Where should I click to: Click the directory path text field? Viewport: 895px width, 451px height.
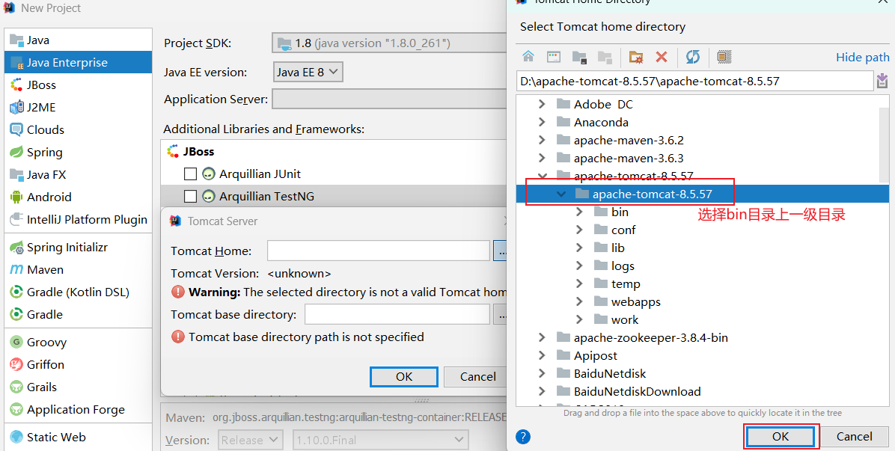coord(694,81)
